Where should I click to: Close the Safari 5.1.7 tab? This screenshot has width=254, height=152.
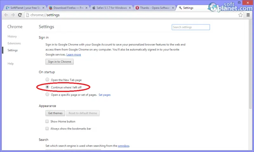(130, 8)
